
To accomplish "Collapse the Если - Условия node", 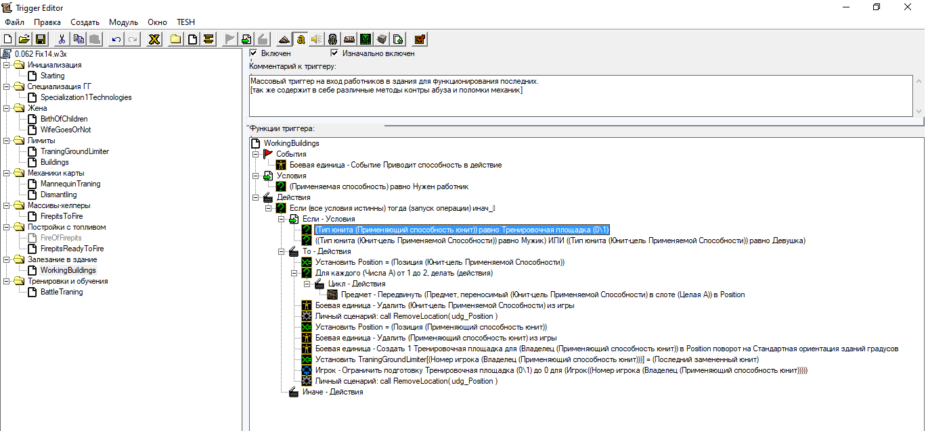I will (282, 219).
